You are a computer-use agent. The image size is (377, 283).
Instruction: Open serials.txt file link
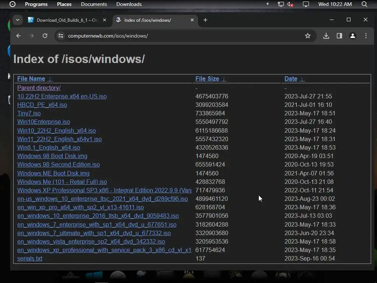[30, 258]
